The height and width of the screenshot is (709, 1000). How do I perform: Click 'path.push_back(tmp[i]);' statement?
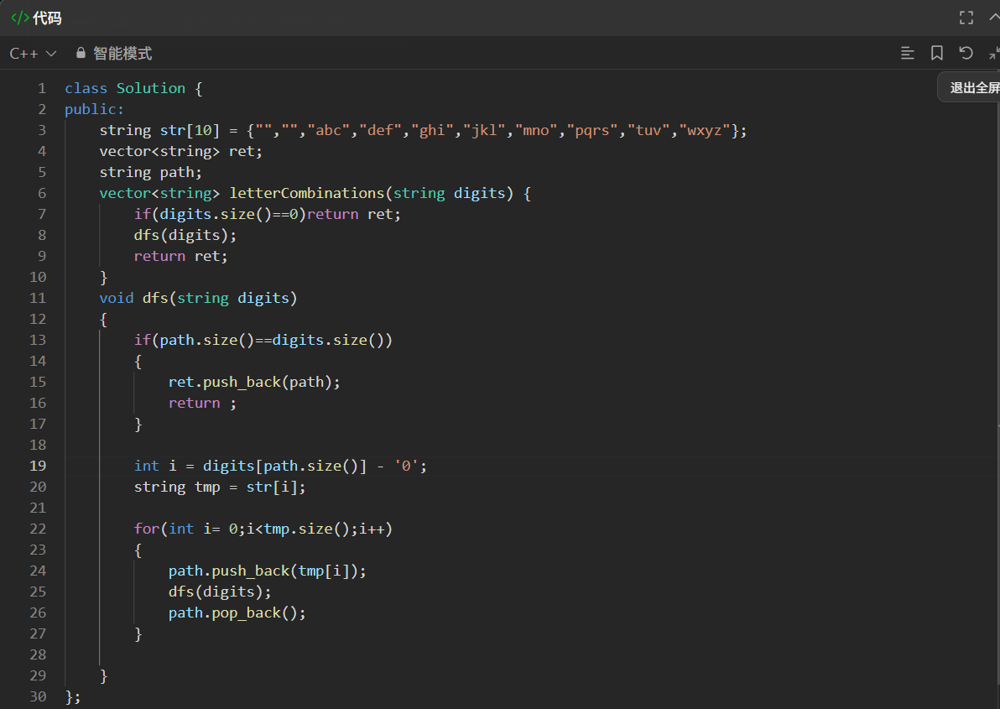268,571
